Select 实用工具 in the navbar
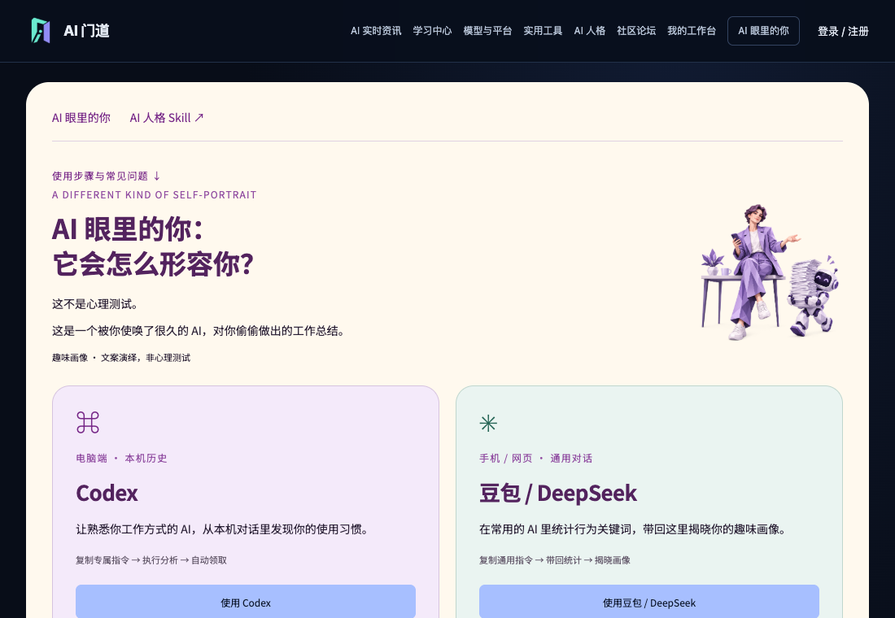The height and width of the screenshot is (618, 895). pyautogui.click(x=543, y=31)
